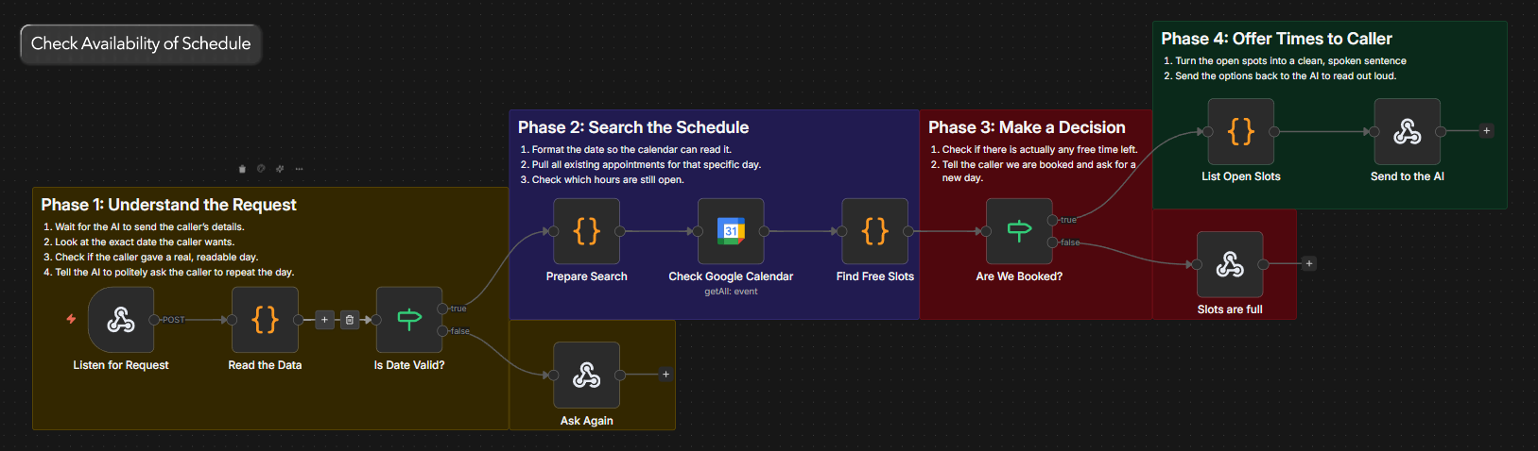Add a node after Ask Again
Image resolution: width=1538 pixels, height=451 pixels.
(665, 375)
